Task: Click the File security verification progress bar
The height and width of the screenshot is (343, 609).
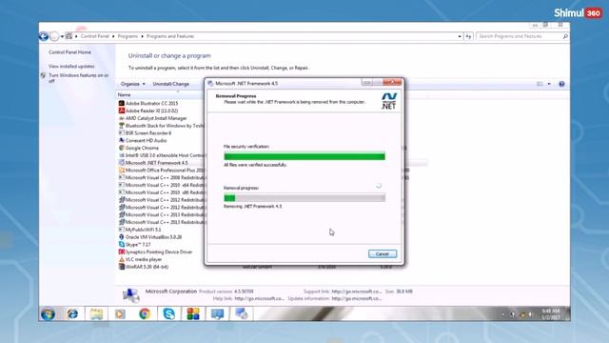Action: tap(304, 156)
